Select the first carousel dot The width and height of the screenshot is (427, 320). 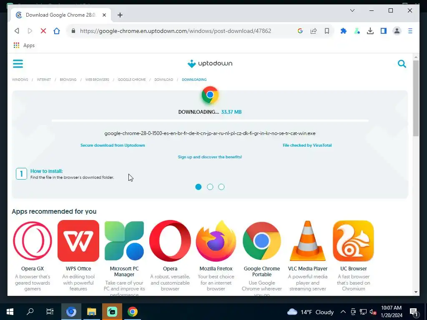(x=198, y=187)
